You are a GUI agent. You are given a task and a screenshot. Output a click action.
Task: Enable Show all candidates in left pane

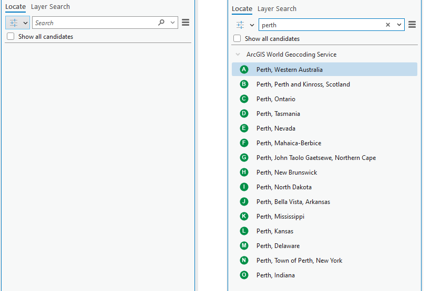(11, 37)
